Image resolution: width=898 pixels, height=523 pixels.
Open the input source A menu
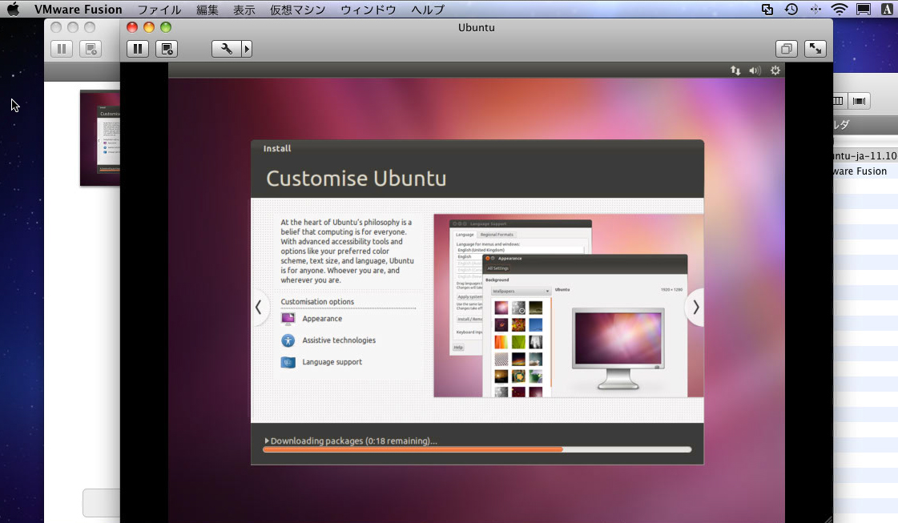click(x=887, y=9)
